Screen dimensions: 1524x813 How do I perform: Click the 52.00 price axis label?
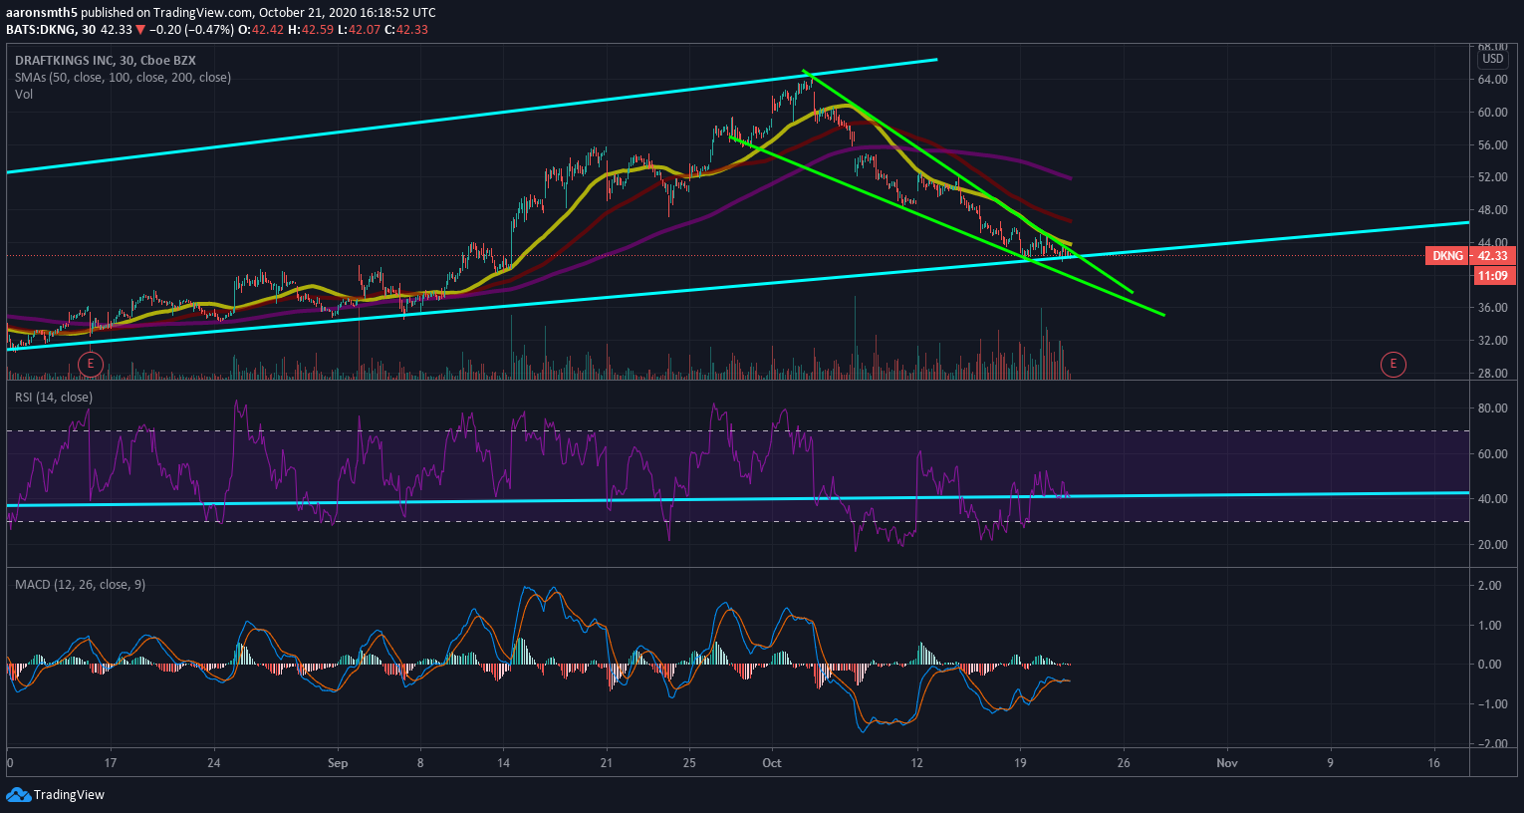[x=1492, y=177]
